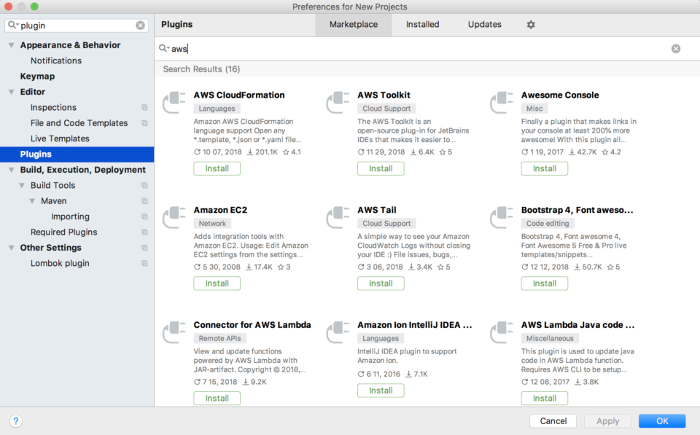
Task: Open Required Plugins settings
Action: pos(64,232)
